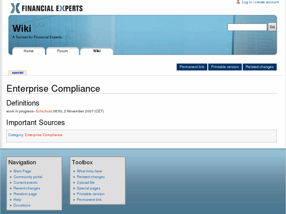Viewport: 286px width, 214px height.
Task: Select the Wiki tab
Action: (97, 51)
